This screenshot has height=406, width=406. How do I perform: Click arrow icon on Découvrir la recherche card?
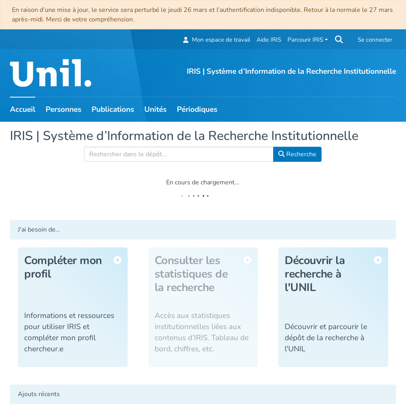tap(378, 260)
